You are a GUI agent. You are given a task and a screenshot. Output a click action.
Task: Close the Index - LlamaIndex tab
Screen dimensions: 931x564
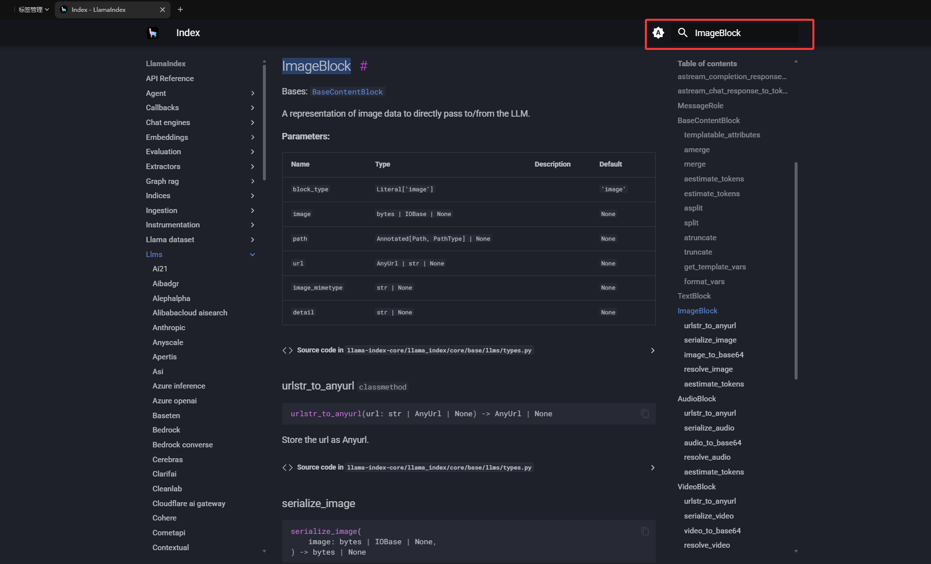pyautogui.click(x=163, y=9)
